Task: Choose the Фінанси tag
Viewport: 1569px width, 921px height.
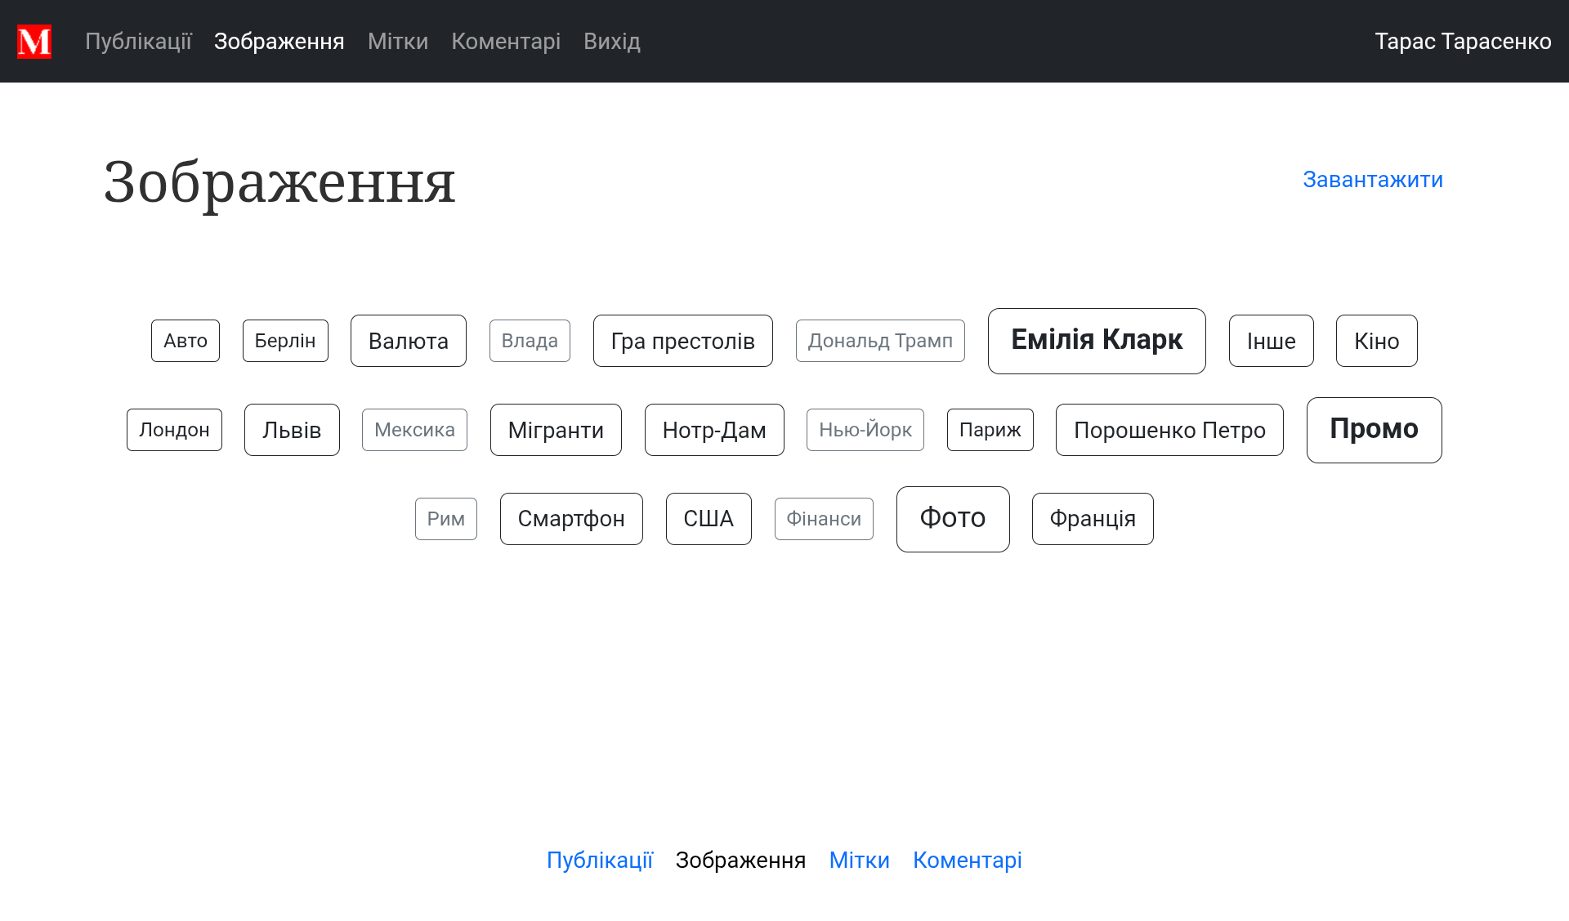Action: 823,519
